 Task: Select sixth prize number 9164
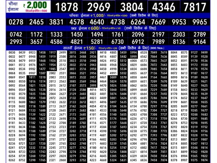(x=200, y=42)
